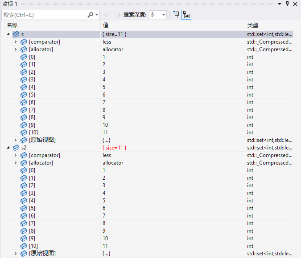This screenshot has width=301, height=258.
Task: Click cube icon of s element [10]
Action: tap(24, 133)
